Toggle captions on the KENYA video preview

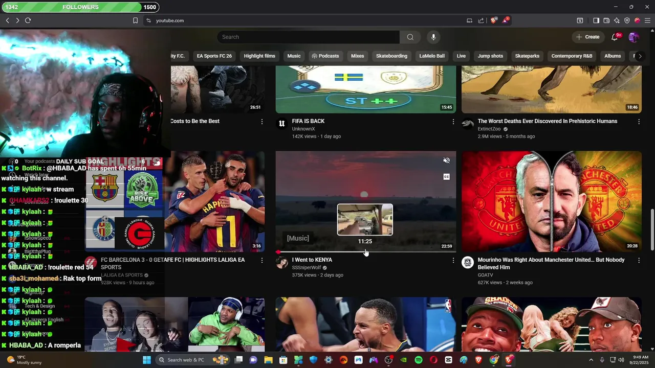[x=446, y=177]
